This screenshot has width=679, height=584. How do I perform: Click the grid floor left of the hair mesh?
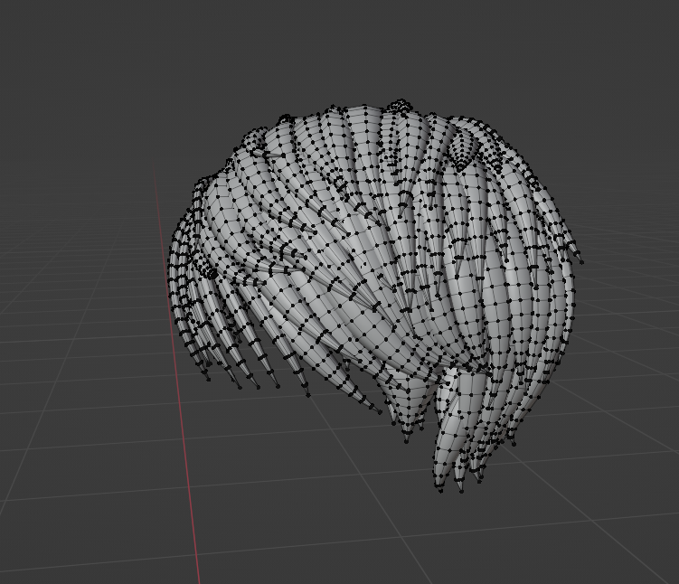[81, 362]
